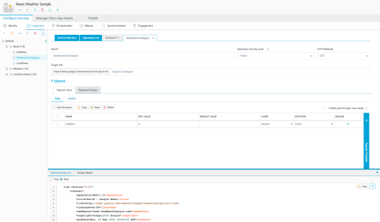The width and height of the screenshot is (380, 222).
Task: Switch to the GetNews operation tab
Action: coord(111,38)
